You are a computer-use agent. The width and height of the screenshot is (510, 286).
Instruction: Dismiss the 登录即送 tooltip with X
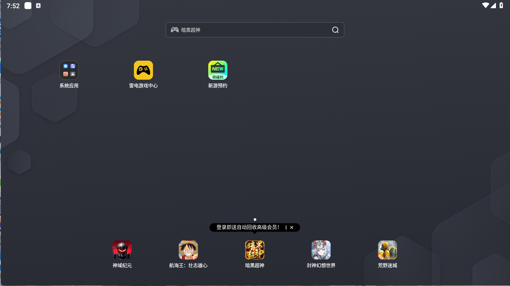pos(292,227)
